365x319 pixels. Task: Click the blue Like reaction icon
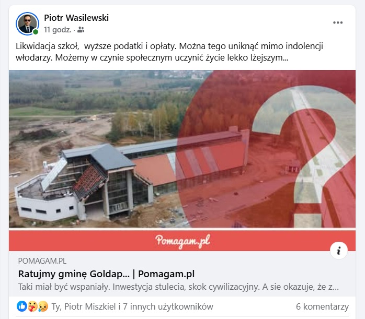(21, 306)
